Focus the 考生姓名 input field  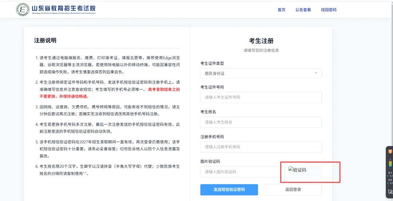coord(261,122)
